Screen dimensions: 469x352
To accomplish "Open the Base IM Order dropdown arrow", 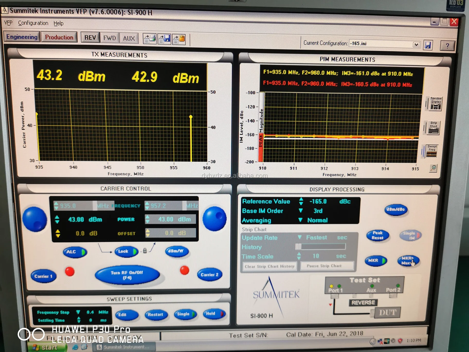I will coord(301,211).
